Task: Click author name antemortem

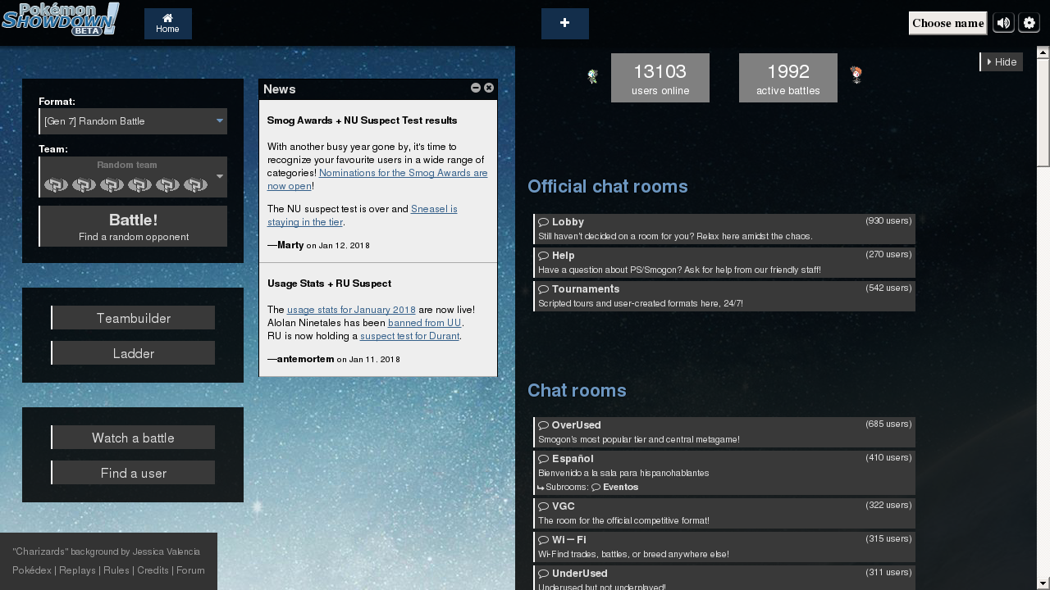Action: pos(305,359)
